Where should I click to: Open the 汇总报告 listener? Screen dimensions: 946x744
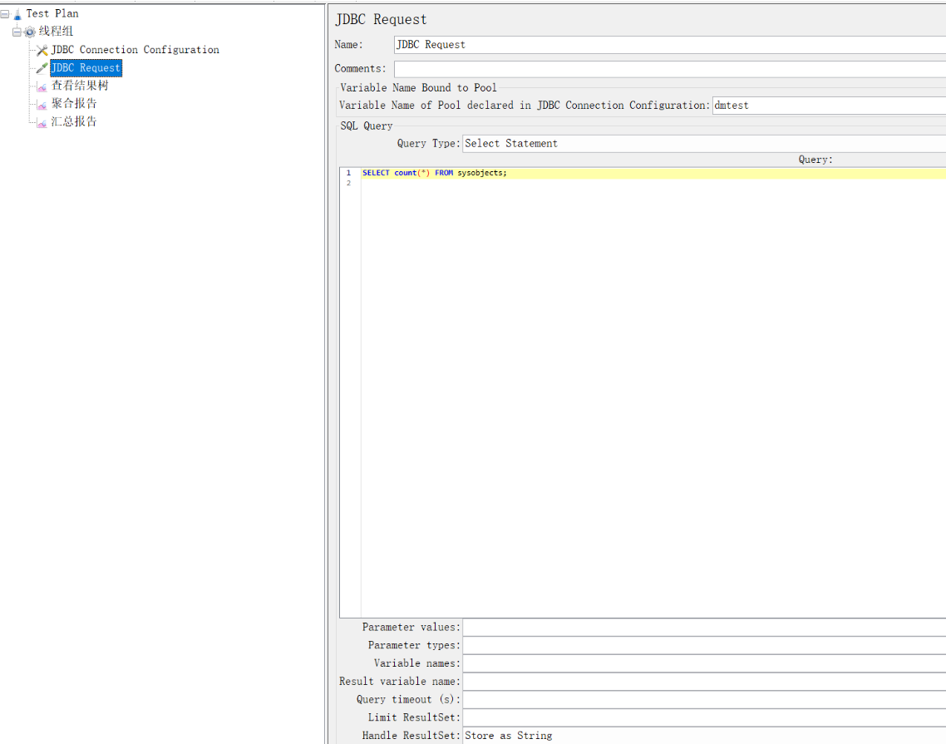point(74,122)
